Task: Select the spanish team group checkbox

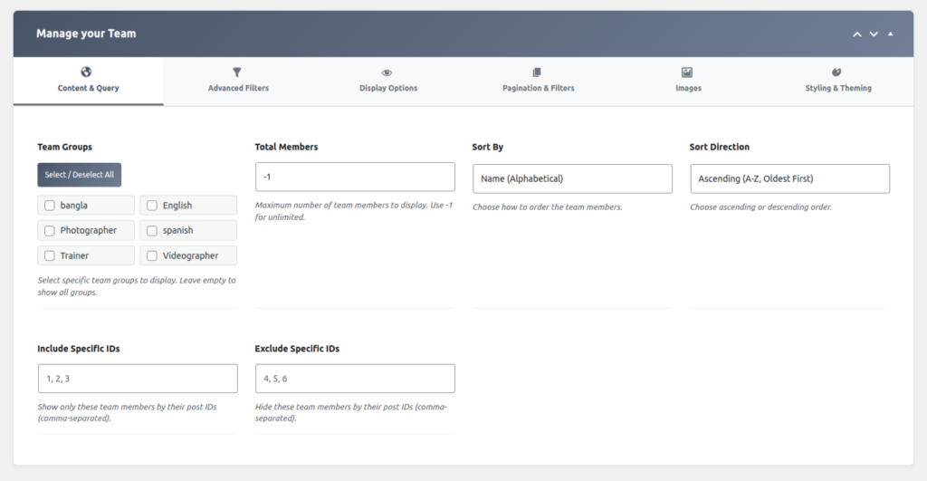Action: click(x=152, y=231)
